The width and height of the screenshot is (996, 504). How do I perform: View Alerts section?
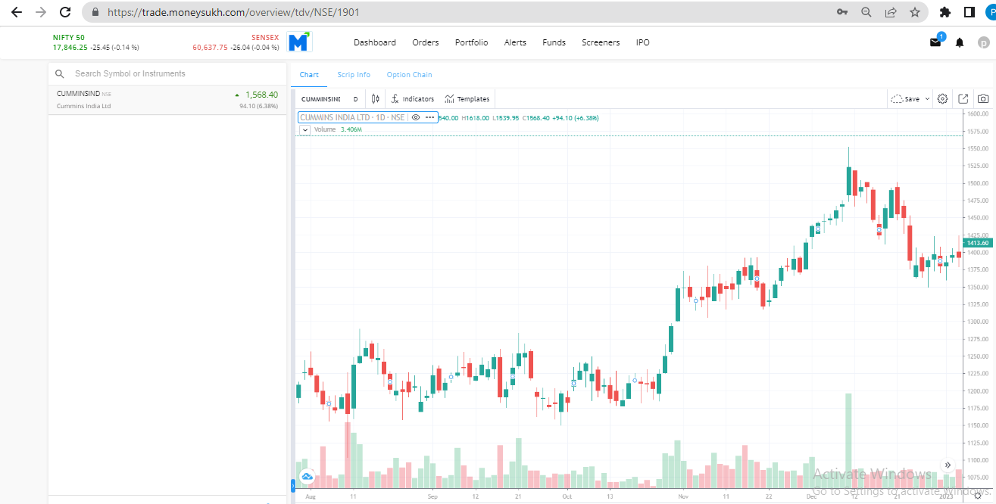(x=515, y=42)
